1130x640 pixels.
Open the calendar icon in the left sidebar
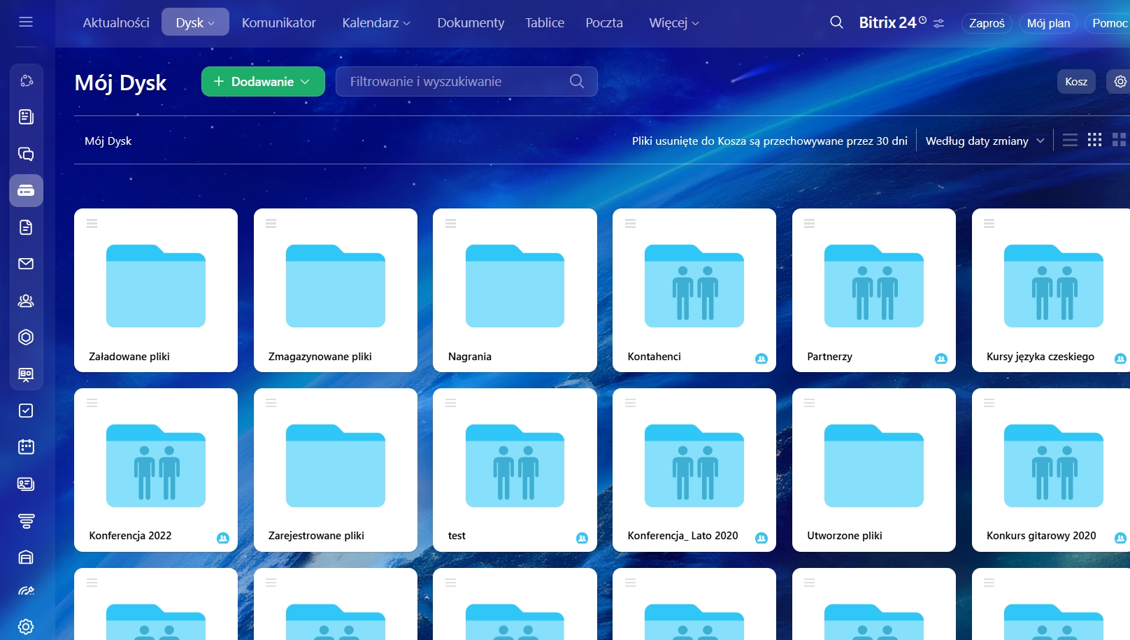click(x=26, y=447)
